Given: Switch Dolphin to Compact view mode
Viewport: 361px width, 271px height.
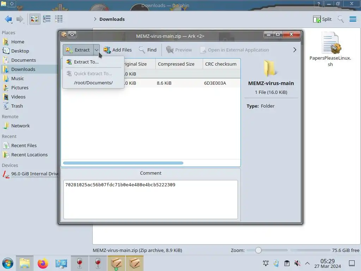Looking at the screenshot, I should coord(47,19).
